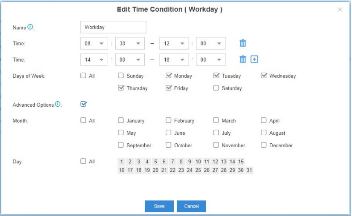
Task: Delete the 08:30 to 12:00 time row
Action: click(x=243, y=43)
